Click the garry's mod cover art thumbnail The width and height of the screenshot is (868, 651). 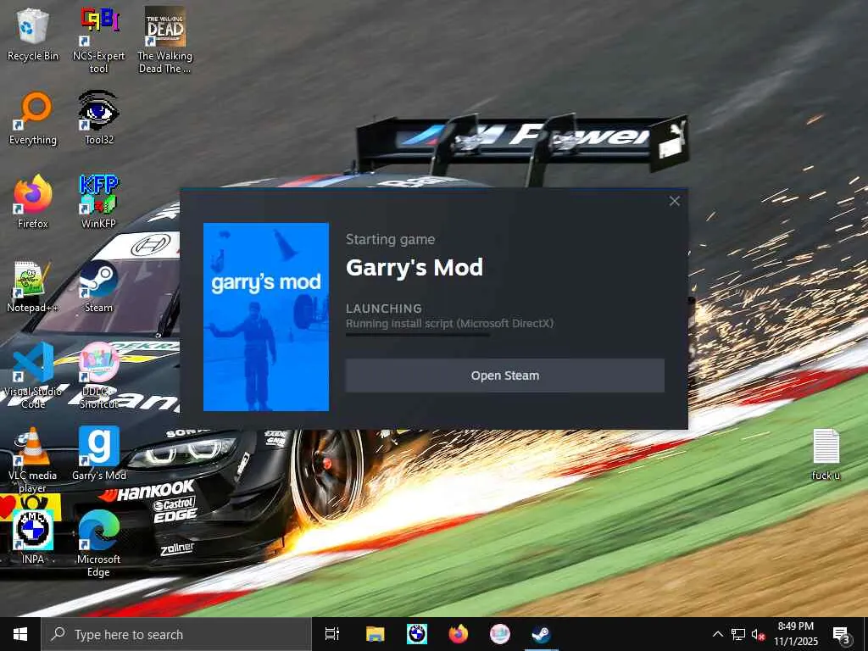point(266,317)
